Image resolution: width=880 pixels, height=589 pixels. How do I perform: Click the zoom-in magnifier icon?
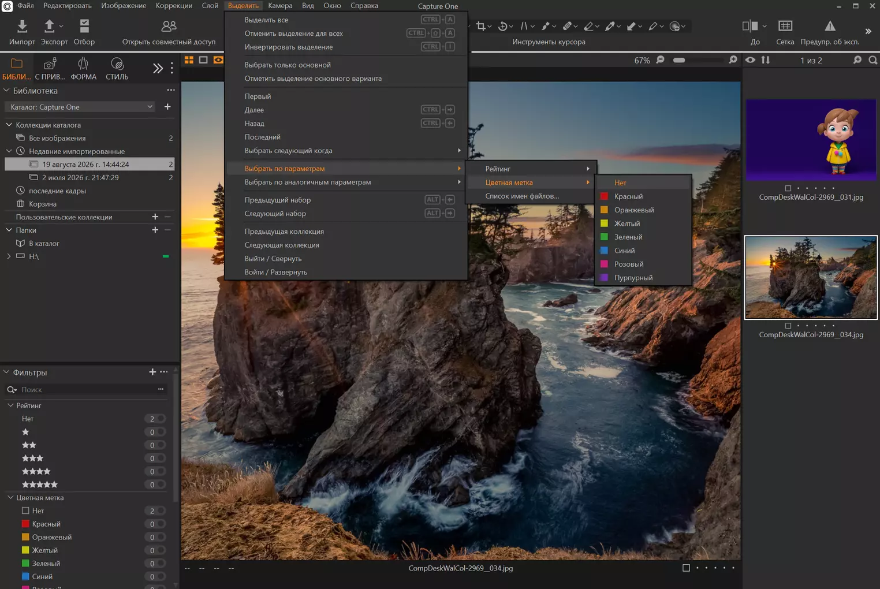733,60
